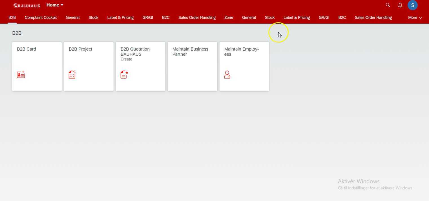Switch to the Complaint Cockpit tab
Image resolution: width=429 pixels, height=201 pixels.
(x=41, y=17)
